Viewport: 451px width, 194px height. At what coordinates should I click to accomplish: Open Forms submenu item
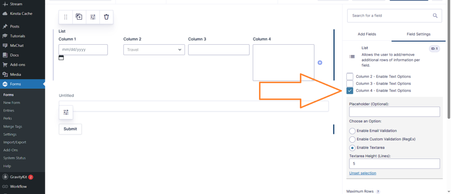(x=8, y=95)
